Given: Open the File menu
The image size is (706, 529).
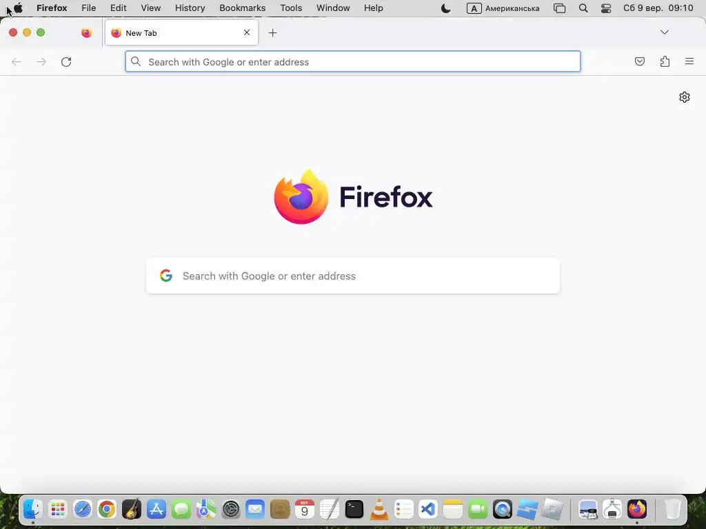Looking at the screenshot, I should point(89,8).
